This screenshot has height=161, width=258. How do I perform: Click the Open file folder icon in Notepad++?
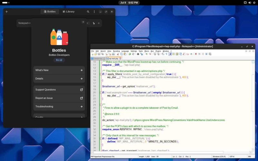[95, 54]
